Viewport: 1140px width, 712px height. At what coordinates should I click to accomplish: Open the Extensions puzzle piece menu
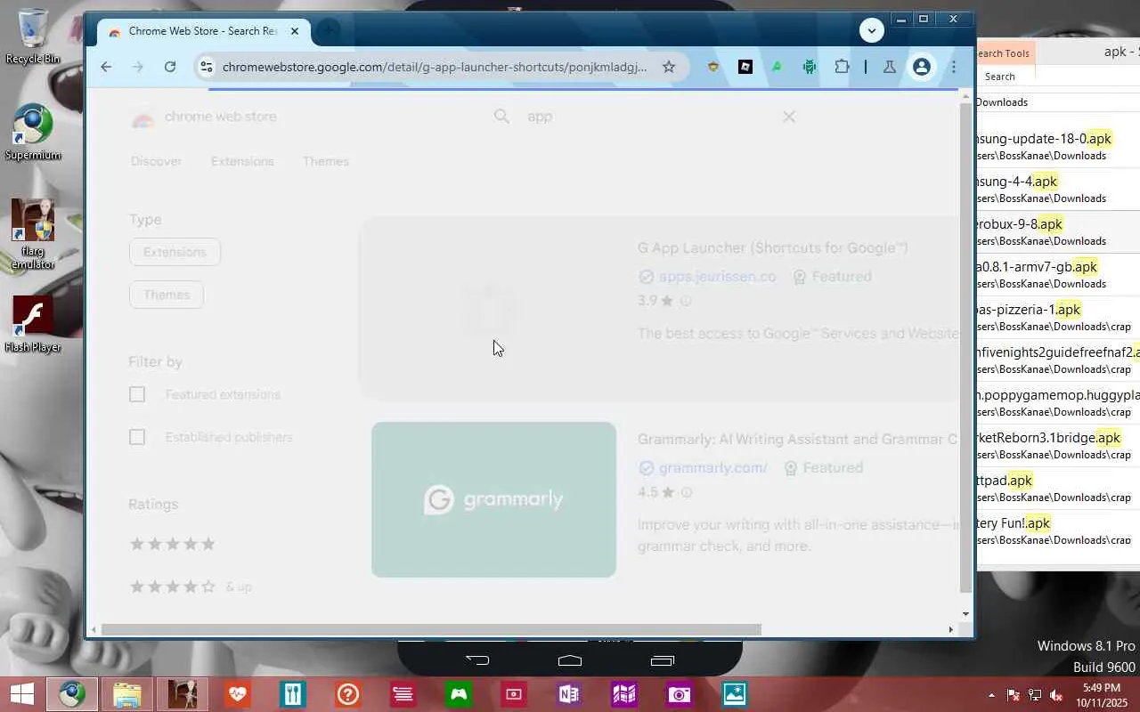click(842, 67)
